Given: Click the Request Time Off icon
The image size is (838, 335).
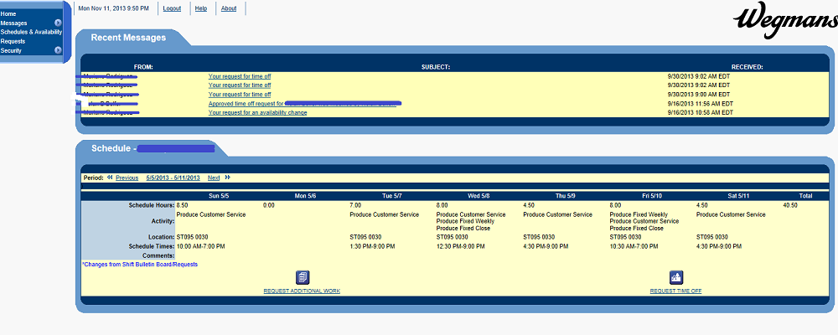Looking at the screenshot, I should pyautogui.click(x=676, y=277).
